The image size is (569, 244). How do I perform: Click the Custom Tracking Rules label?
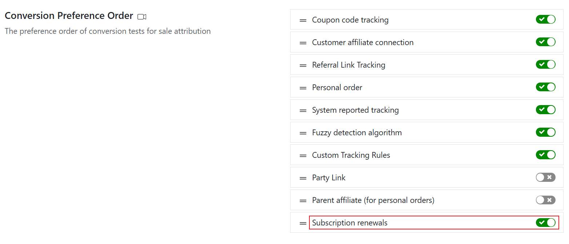[351, 155]
